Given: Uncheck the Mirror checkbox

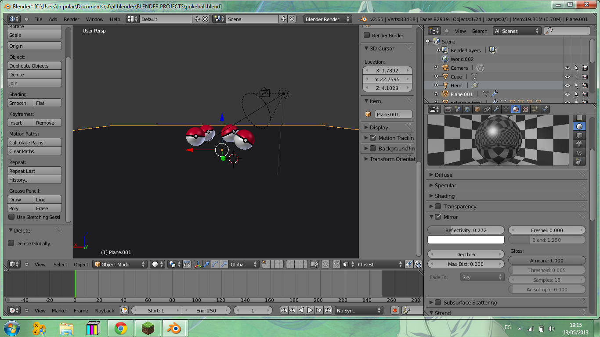Looking at the screenshot, I should (x=438, y=217).
